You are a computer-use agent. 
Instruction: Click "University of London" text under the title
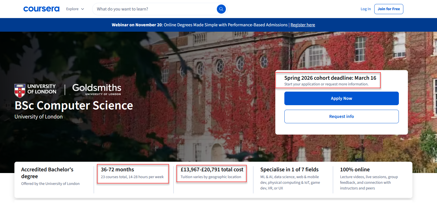[39, 116]
